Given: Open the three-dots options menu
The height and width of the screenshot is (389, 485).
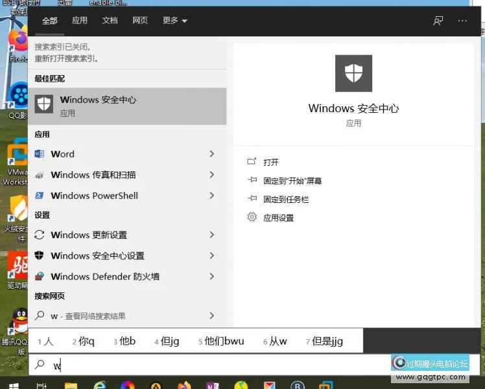Looking at the screenshot, I should 462,21.
